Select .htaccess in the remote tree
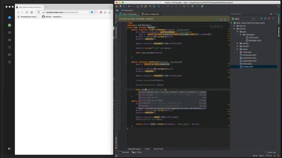 click(246, 52)
